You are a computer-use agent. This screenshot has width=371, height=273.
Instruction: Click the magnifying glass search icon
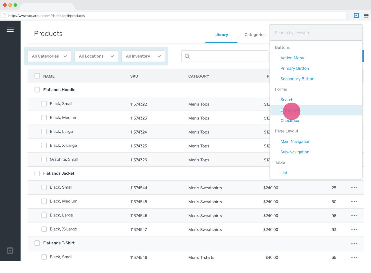(x=187, y=56)
